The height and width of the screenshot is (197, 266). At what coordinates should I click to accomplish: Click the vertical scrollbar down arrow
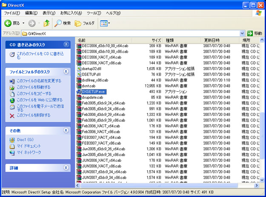pyautogui.click(x=262, y=180)
